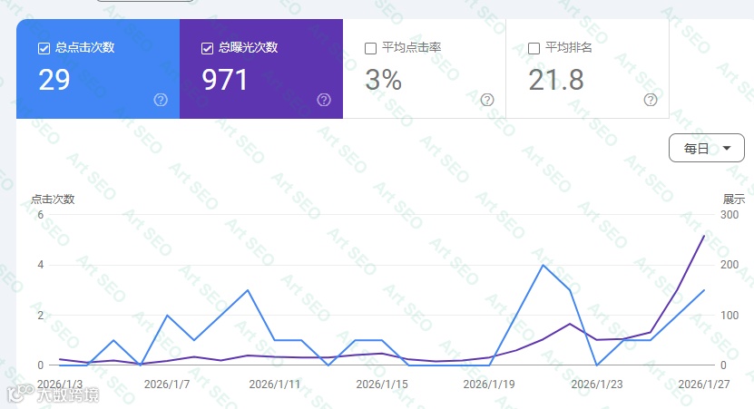Click the 平均排名 label
The height and width of the screenshot is (409, 754).
pyautogui.click(x=568, y=47)
